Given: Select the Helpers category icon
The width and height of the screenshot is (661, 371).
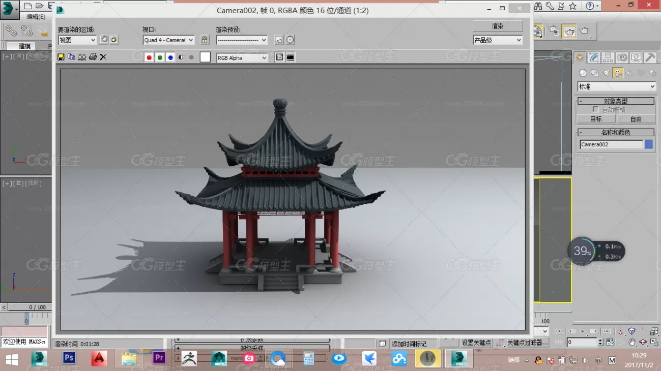Looking at the screenshot, I should tap(629, 73).
